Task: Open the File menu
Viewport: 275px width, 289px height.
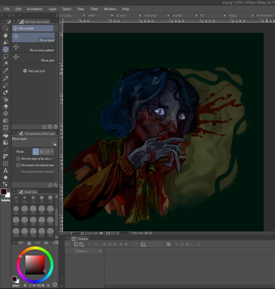Action: point(7,9)
